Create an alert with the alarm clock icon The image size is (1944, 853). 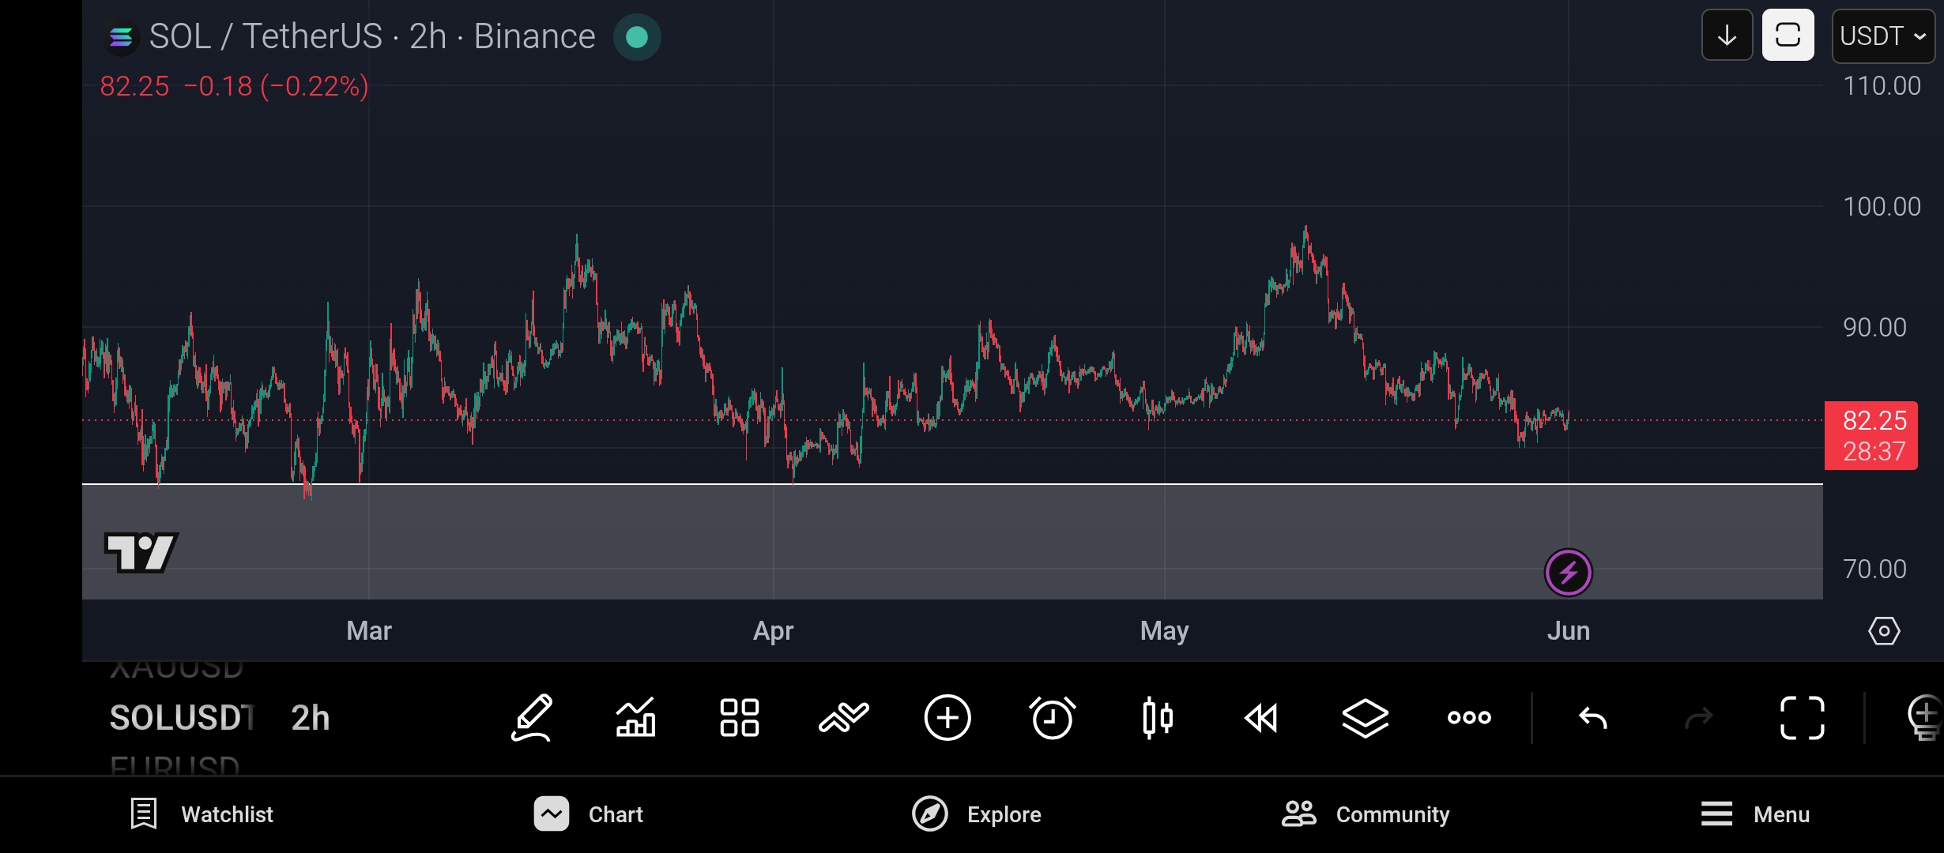1053,718
